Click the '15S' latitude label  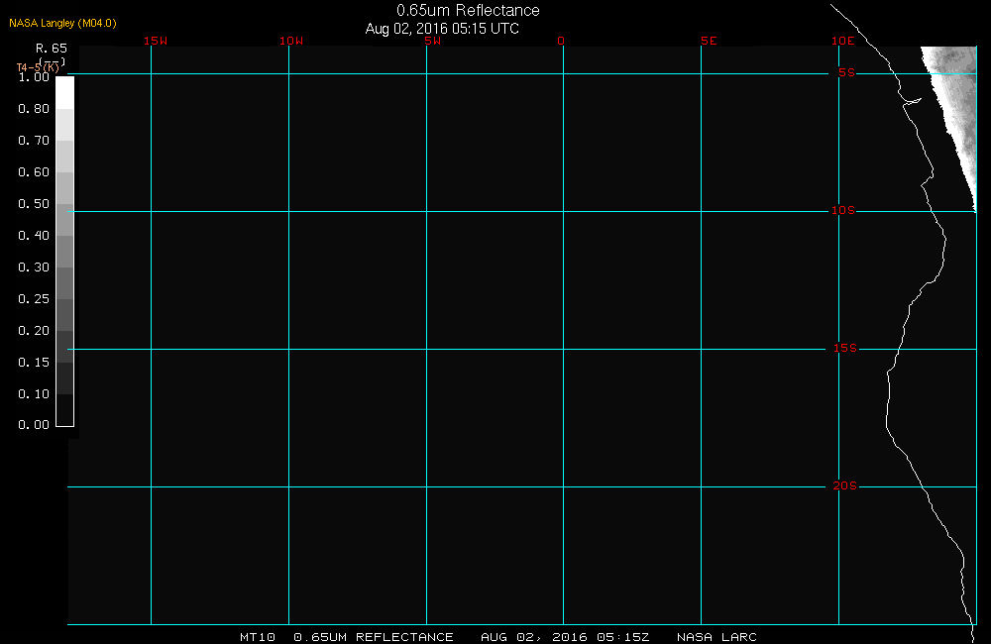[845, 348]
